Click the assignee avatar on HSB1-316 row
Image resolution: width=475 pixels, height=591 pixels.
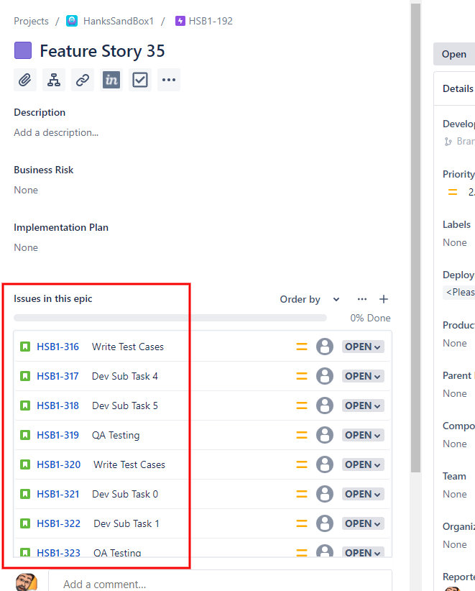(325, 347)
